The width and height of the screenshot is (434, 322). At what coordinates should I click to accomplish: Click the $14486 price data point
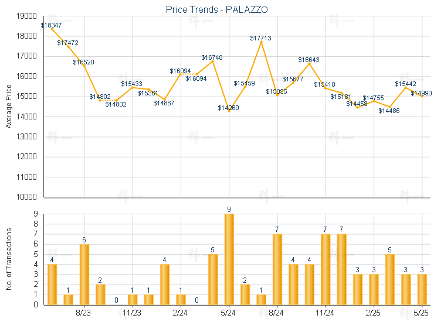(x=389, y=107)
